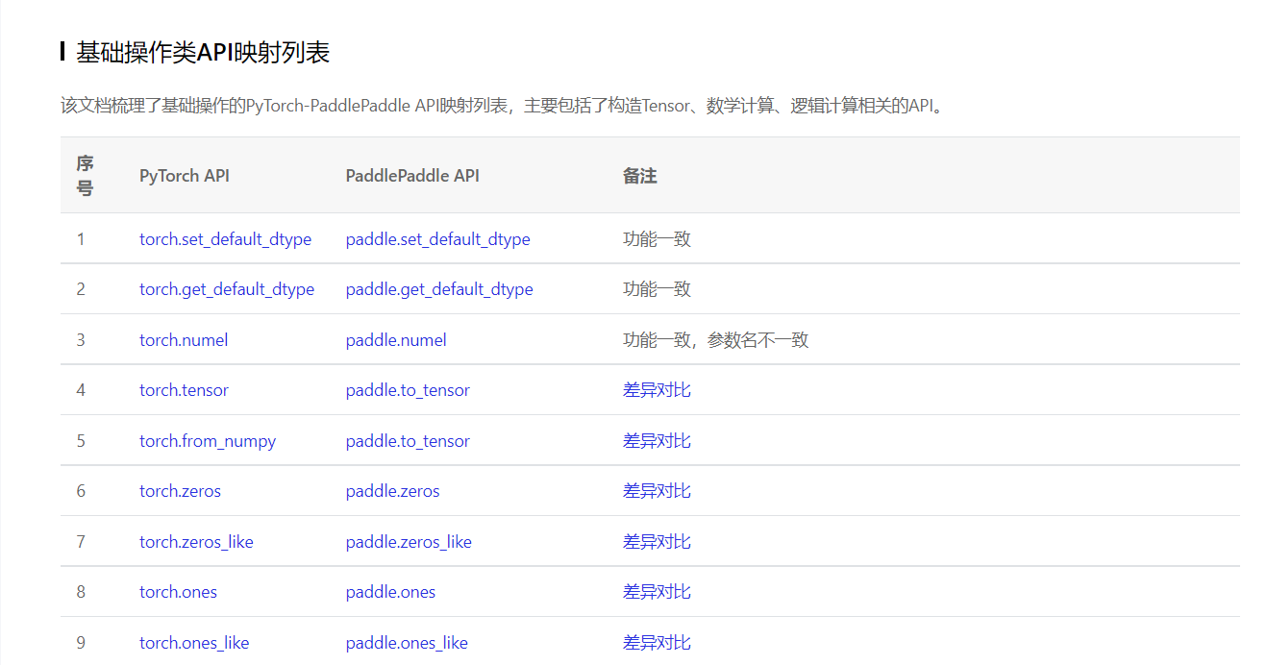Open the torch.zeros documentation link

(179, 490)
